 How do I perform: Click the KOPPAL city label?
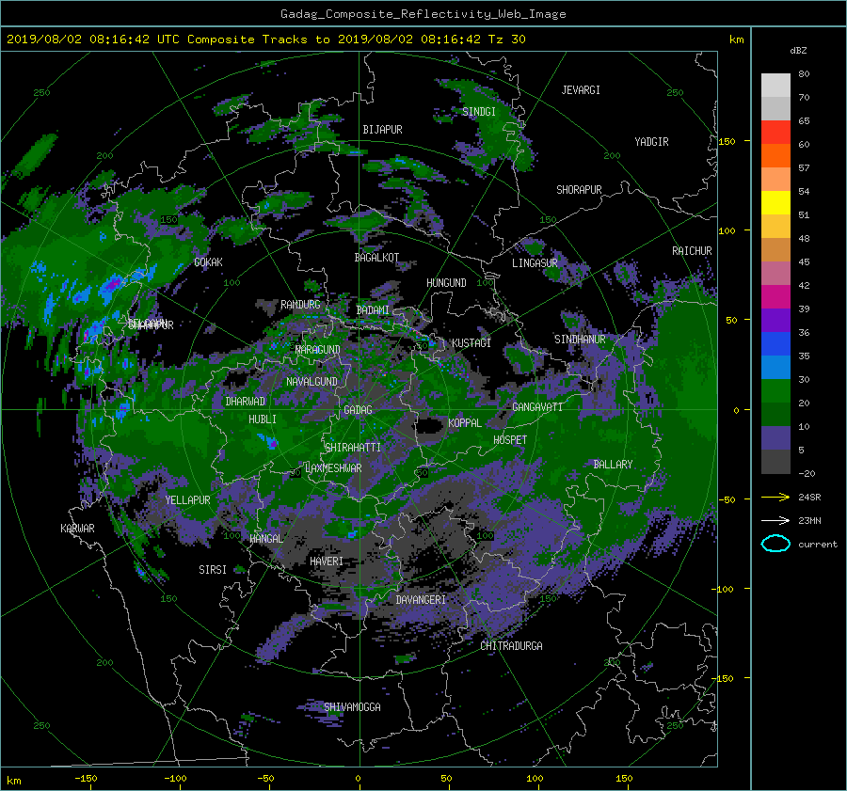465,422
